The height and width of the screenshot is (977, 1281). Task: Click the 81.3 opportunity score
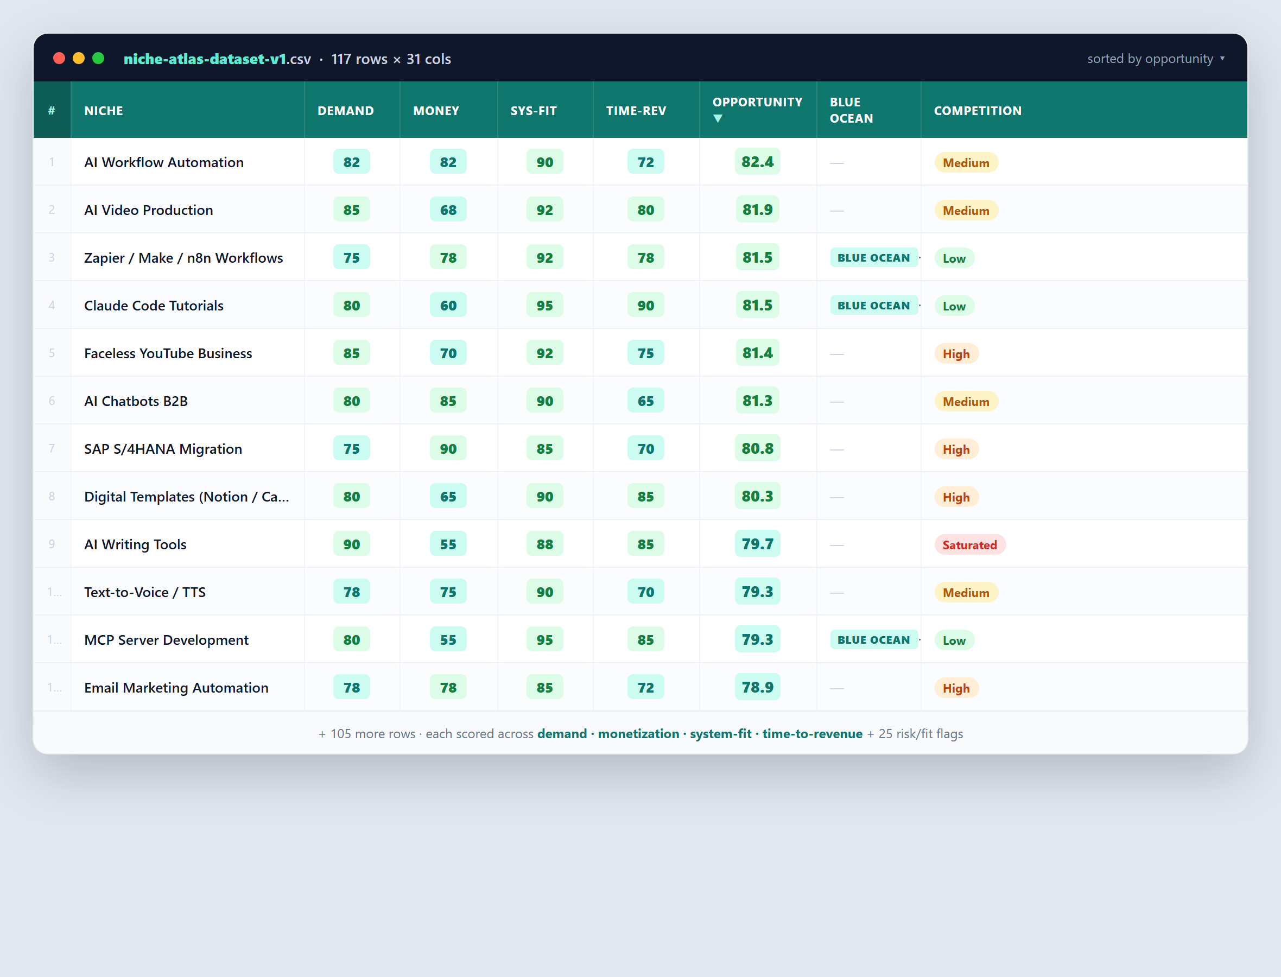[757, 400]
